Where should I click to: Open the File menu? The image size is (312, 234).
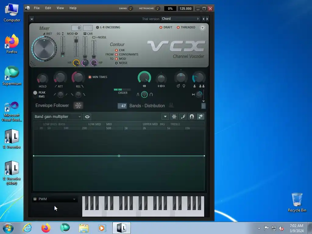[x=37, y=8]
